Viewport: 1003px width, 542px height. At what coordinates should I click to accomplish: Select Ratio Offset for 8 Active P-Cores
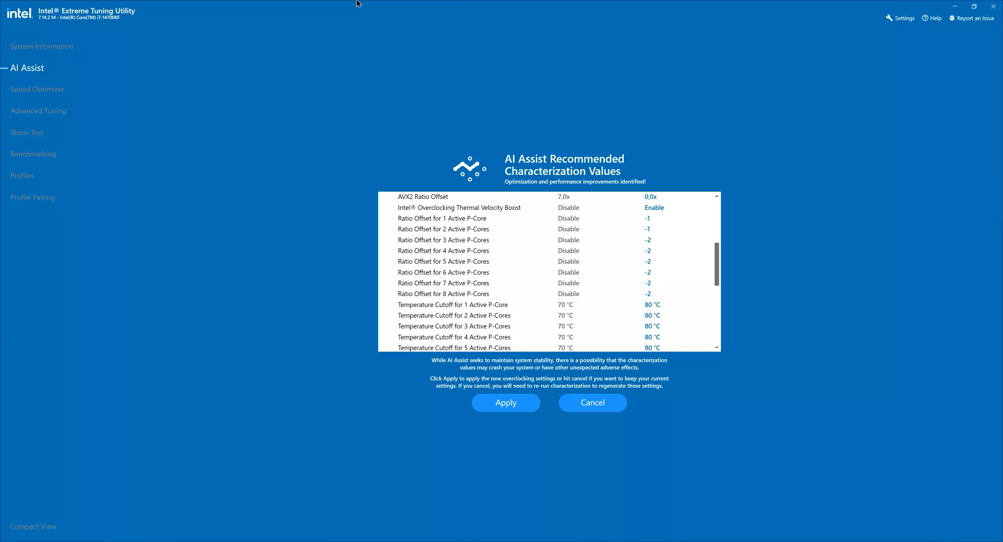pyautogui.click(x=546, y=294)
